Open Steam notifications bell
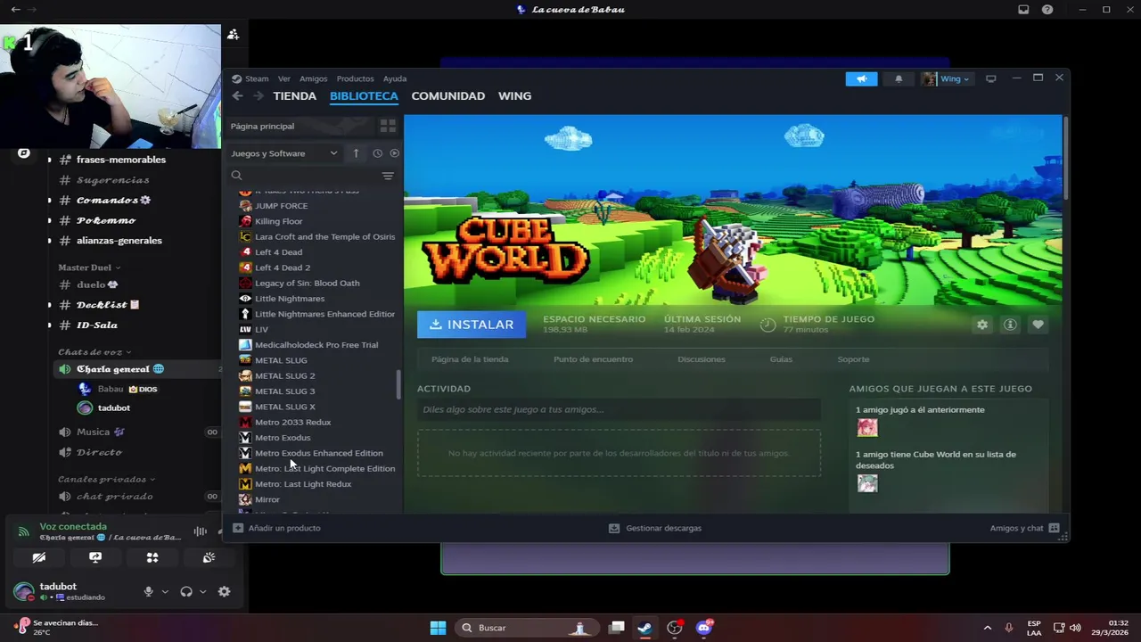The image size is (1141, 642). 899,78
